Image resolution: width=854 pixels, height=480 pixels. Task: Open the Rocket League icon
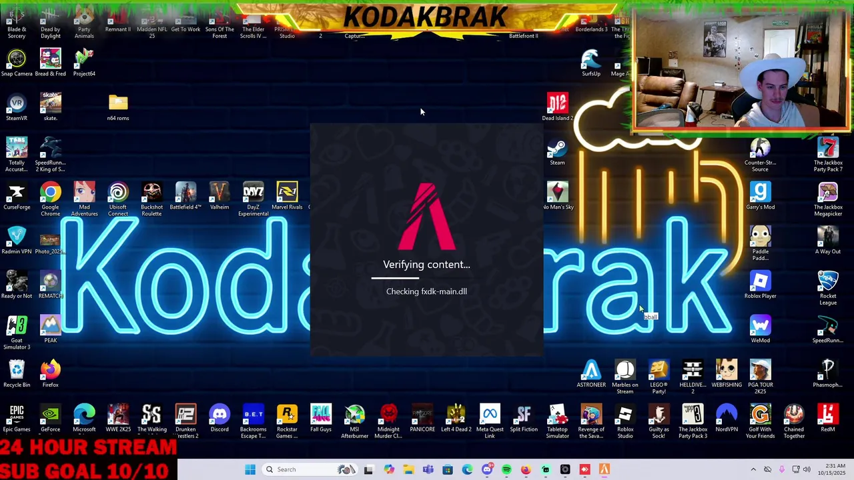click(x=828, y=288)
